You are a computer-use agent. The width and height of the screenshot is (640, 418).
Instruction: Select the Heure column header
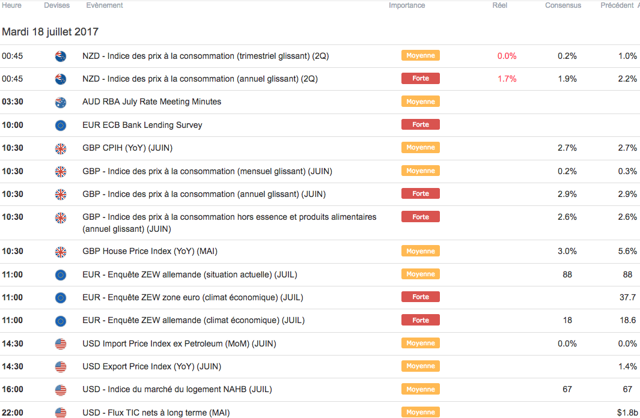pos(12,5)
